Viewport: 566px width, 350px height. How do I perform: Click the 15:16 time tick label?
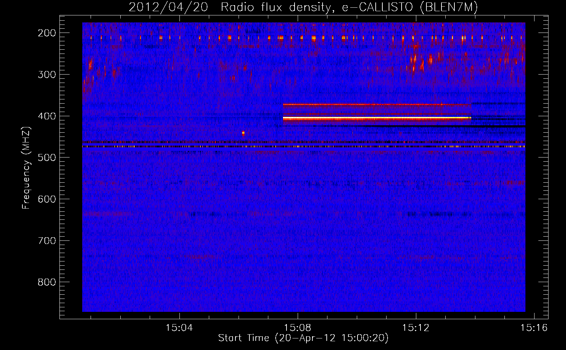(534, 328)
